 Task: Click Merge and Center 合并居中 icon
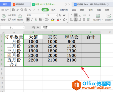98,16
